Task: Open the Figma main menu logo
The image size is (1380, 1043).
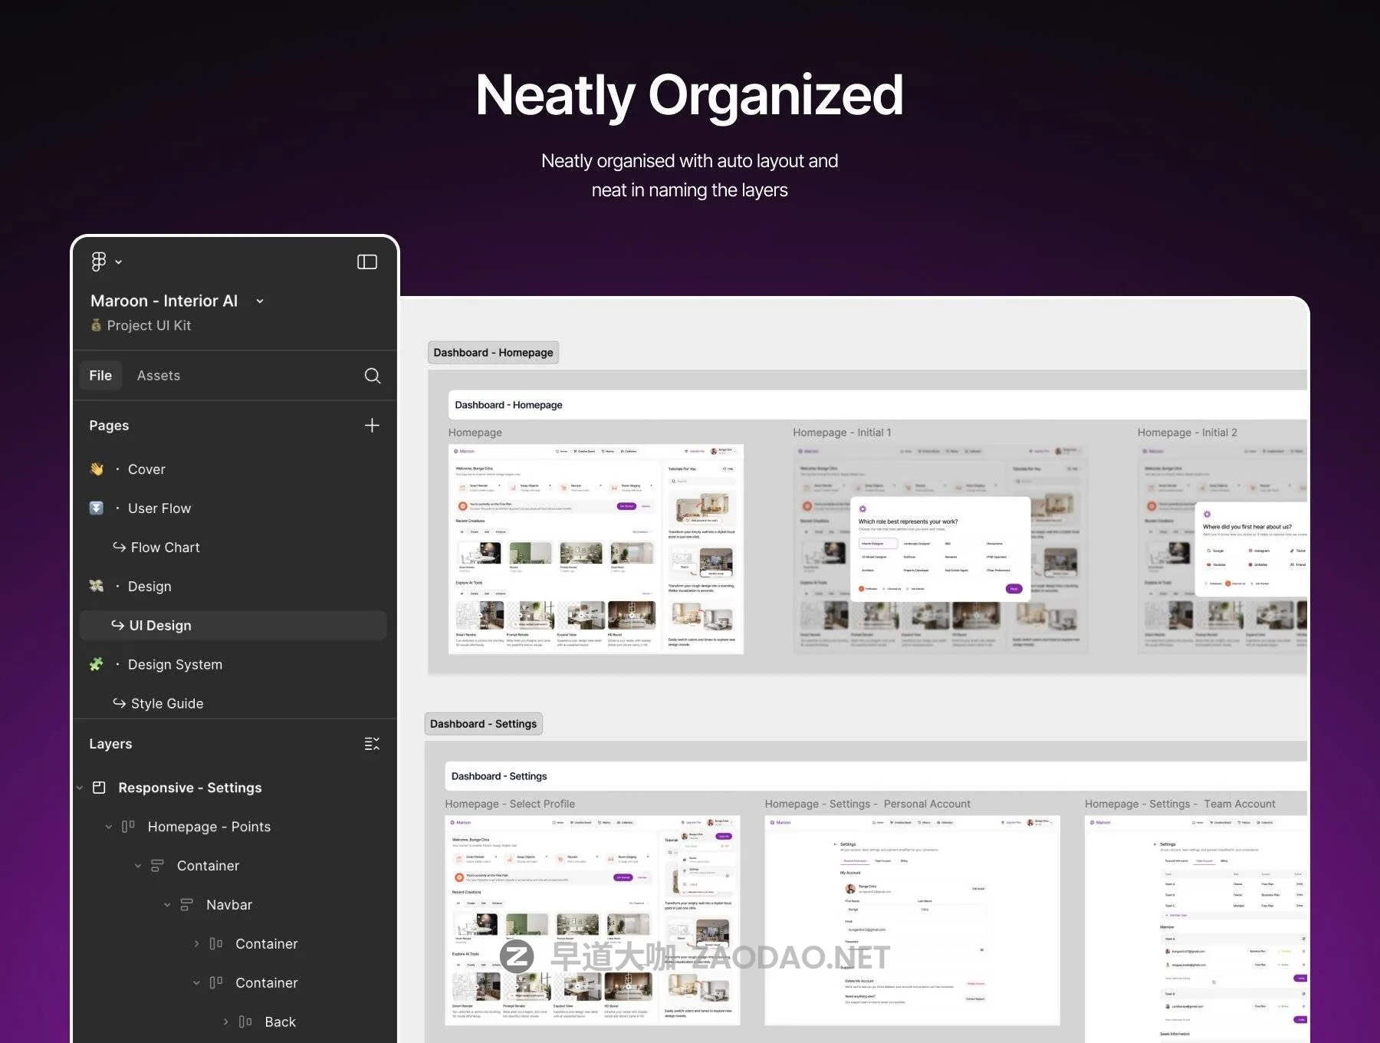Action: (x=99, y=262)
